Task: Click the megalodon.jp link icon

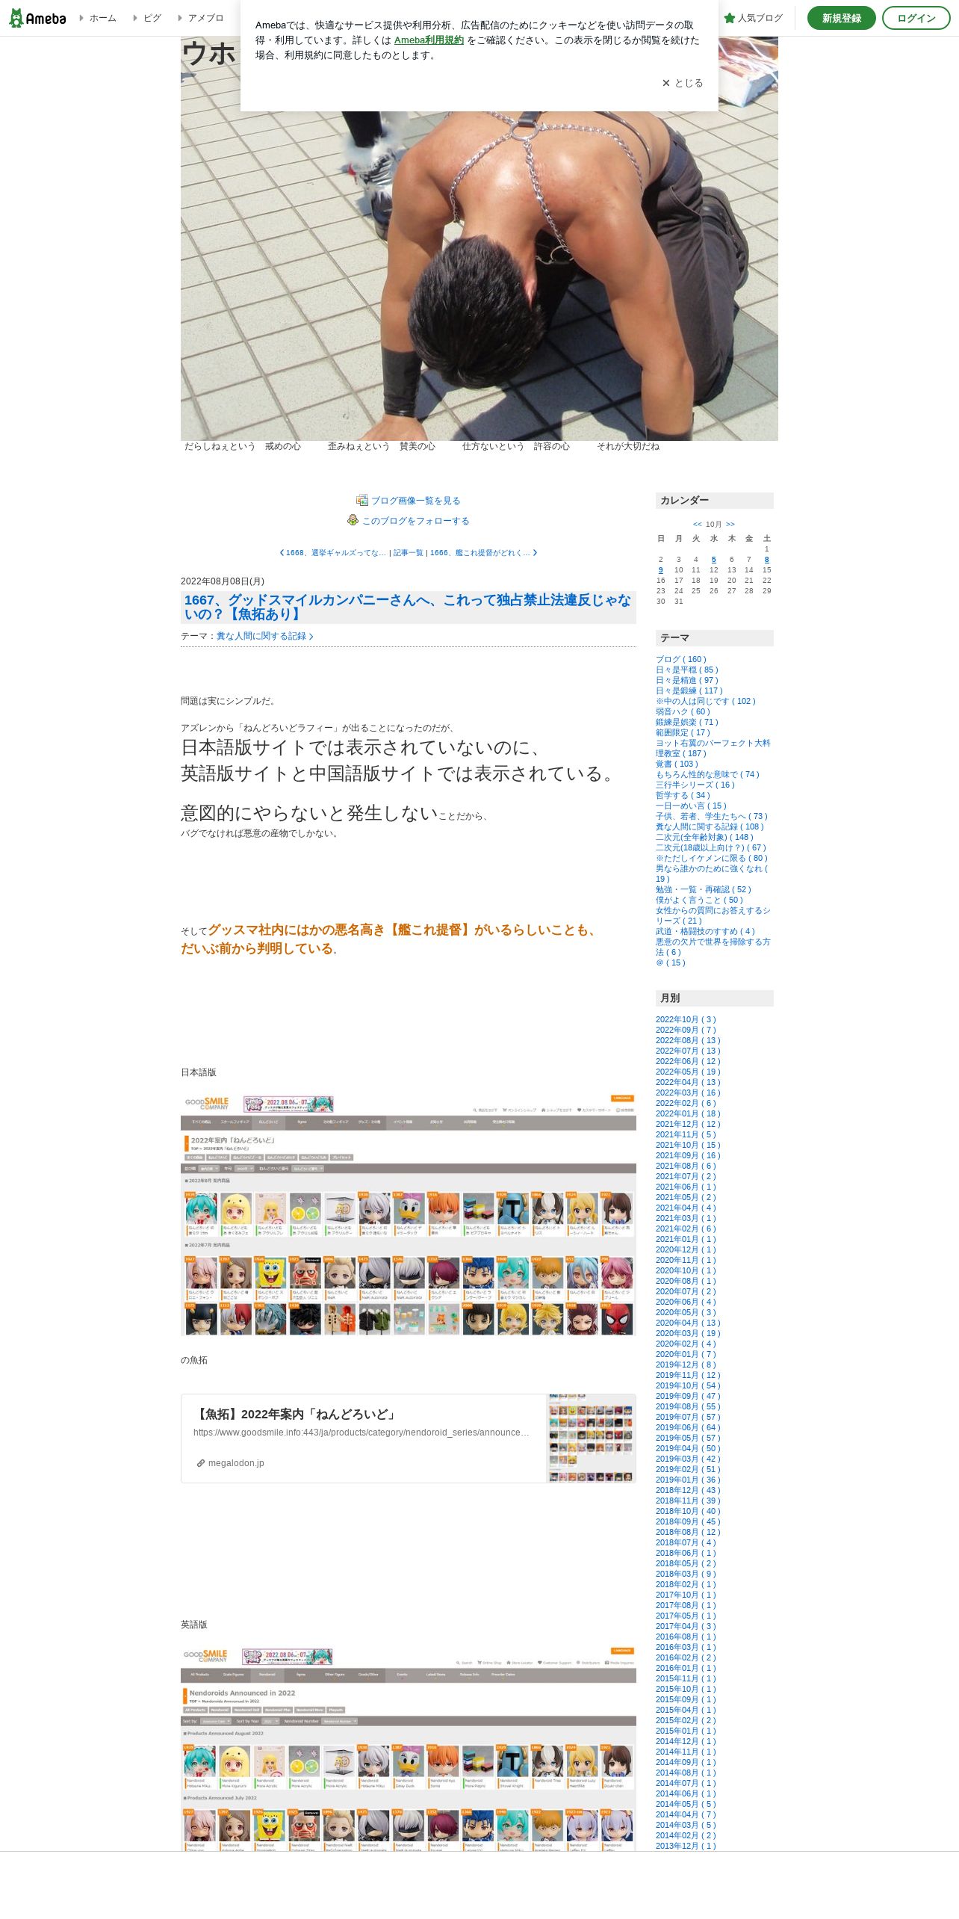Action: point(201,1463)
